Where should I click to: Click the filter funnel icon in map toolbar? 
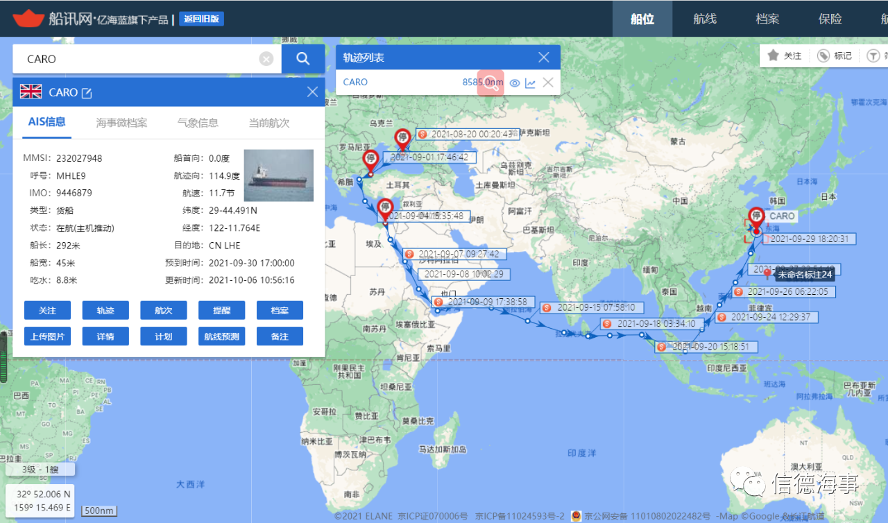click(873, 55)
